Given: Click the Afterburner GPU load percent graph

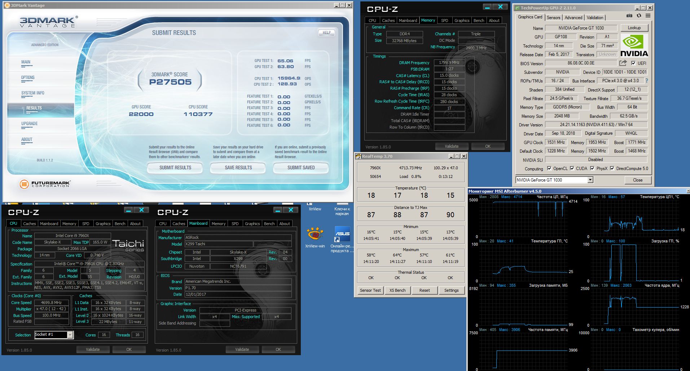Looking at the screenshot, I should point(635,263).
